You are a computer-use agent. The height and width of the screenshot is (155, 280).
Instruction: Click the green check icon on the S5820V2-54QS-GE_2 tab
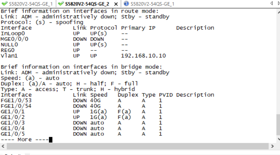61,4
